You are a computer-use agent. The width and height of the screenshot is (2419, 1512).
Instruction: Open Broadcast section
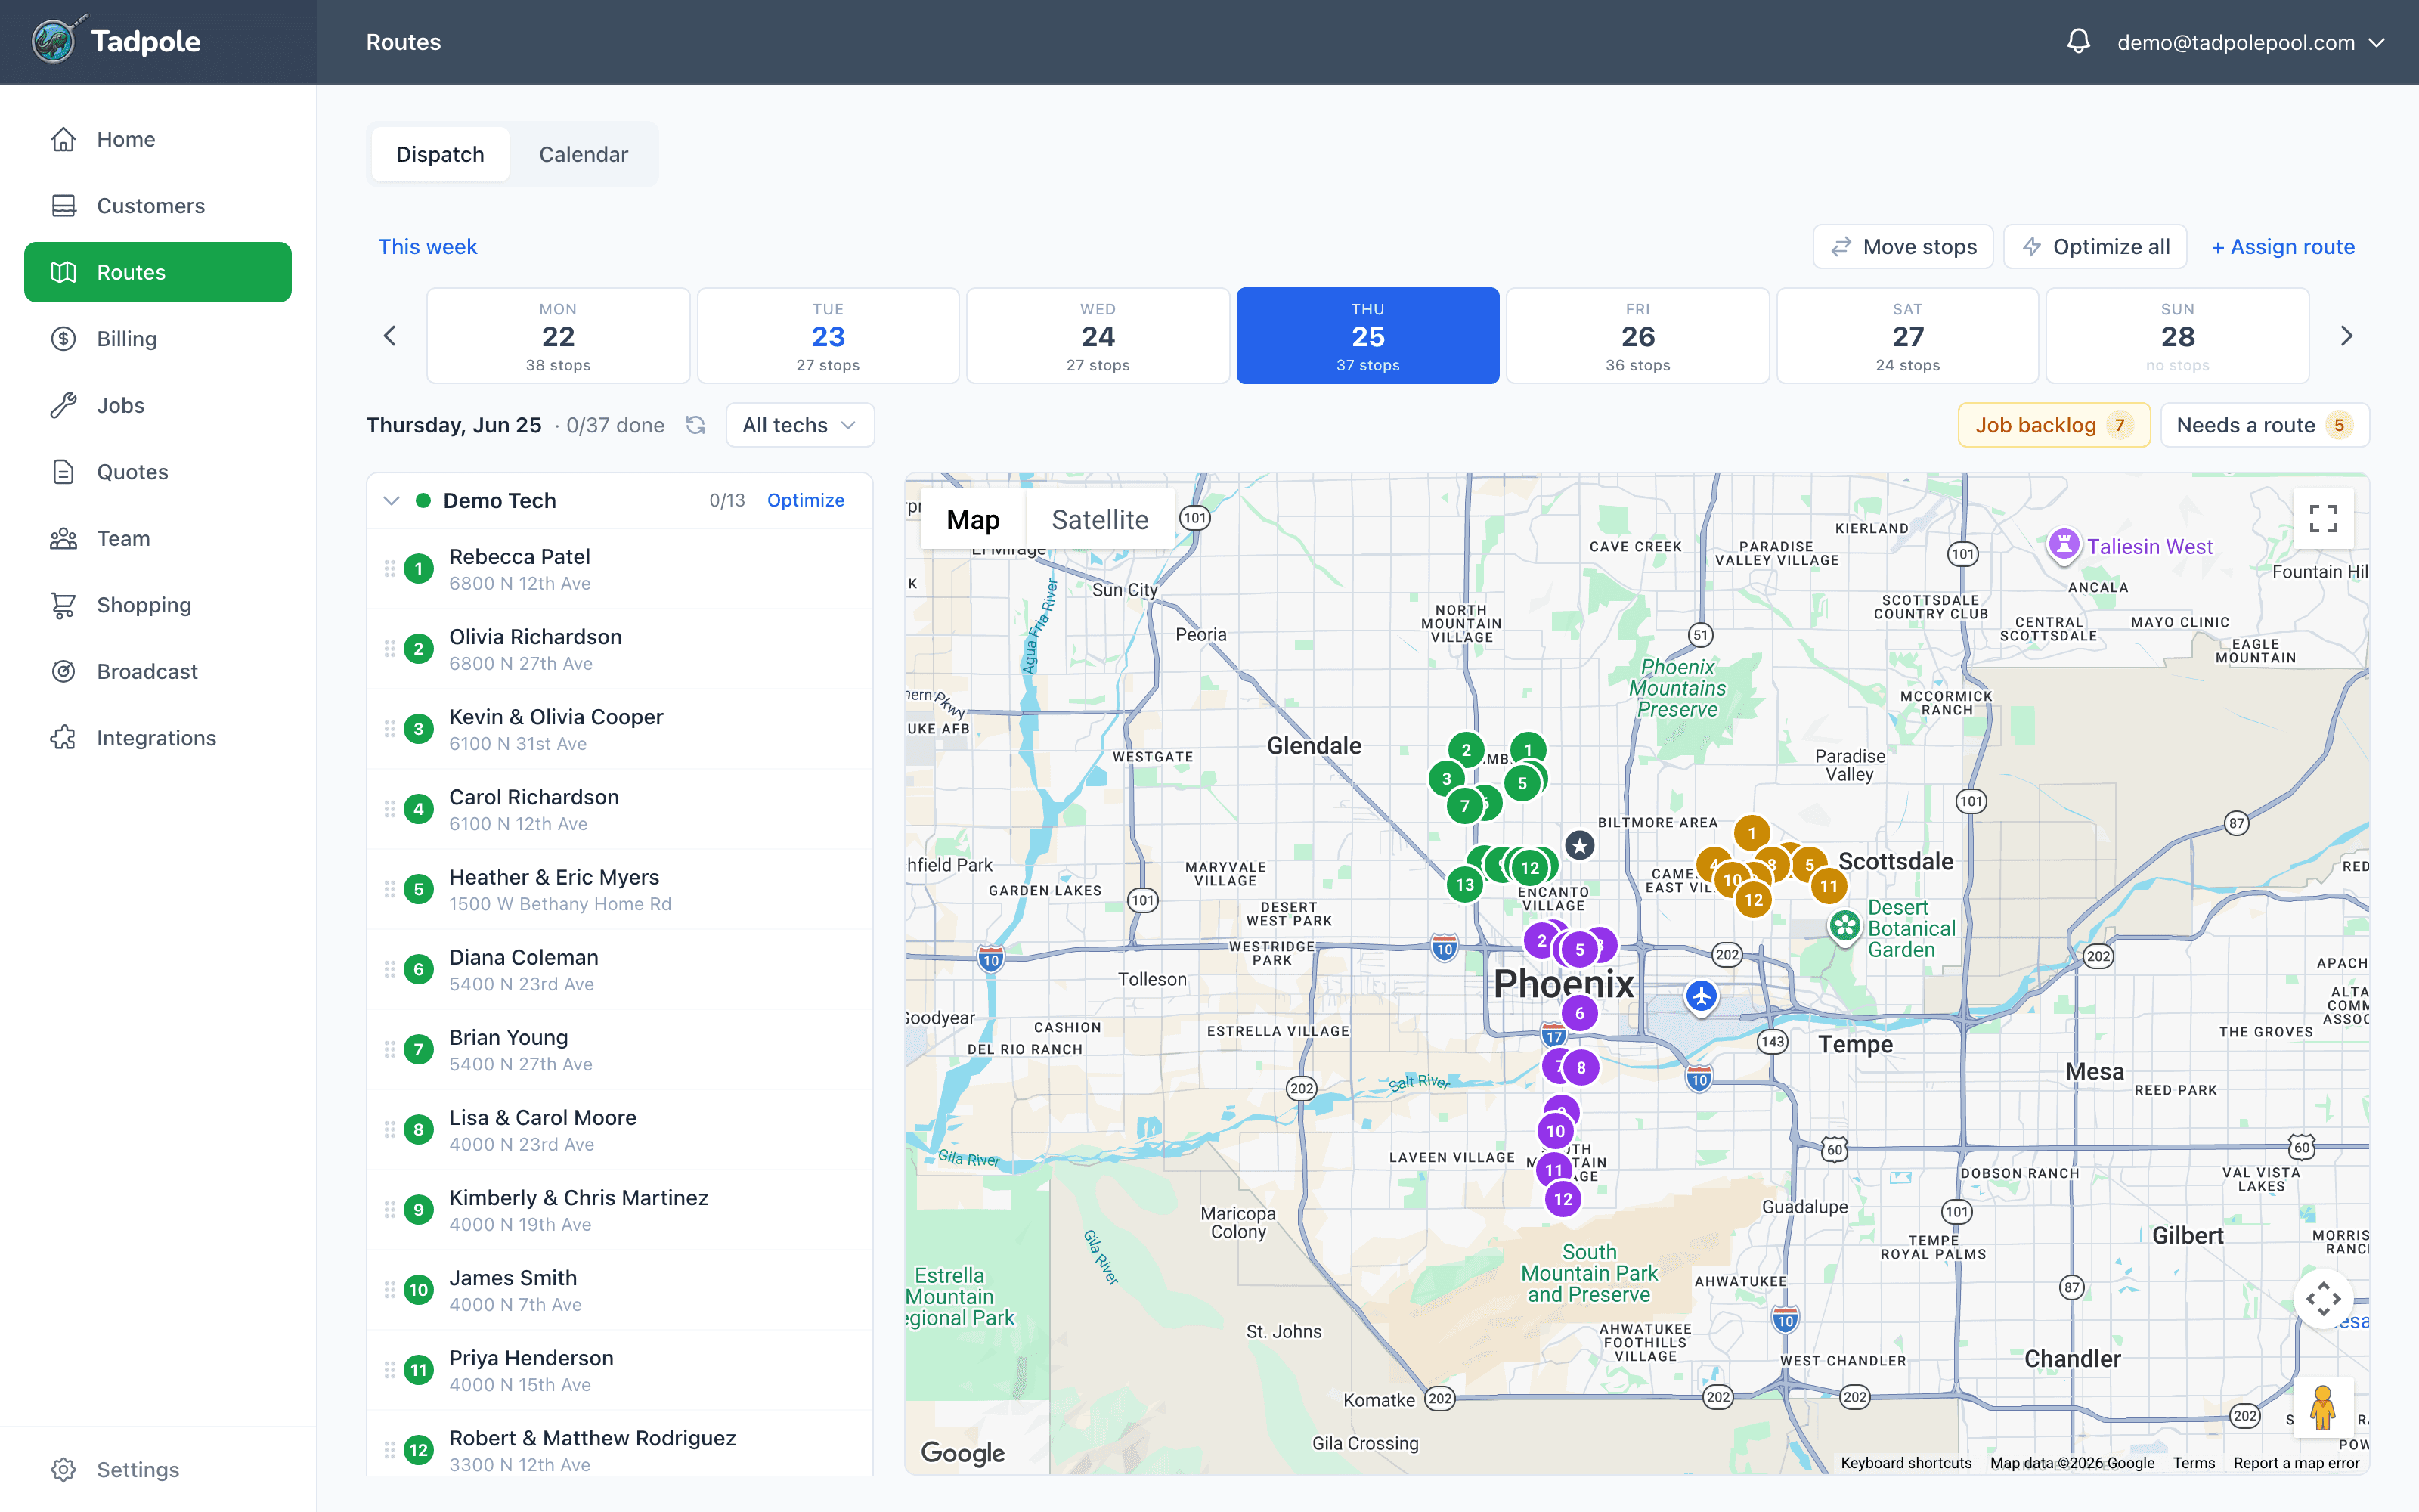(158, 671)
